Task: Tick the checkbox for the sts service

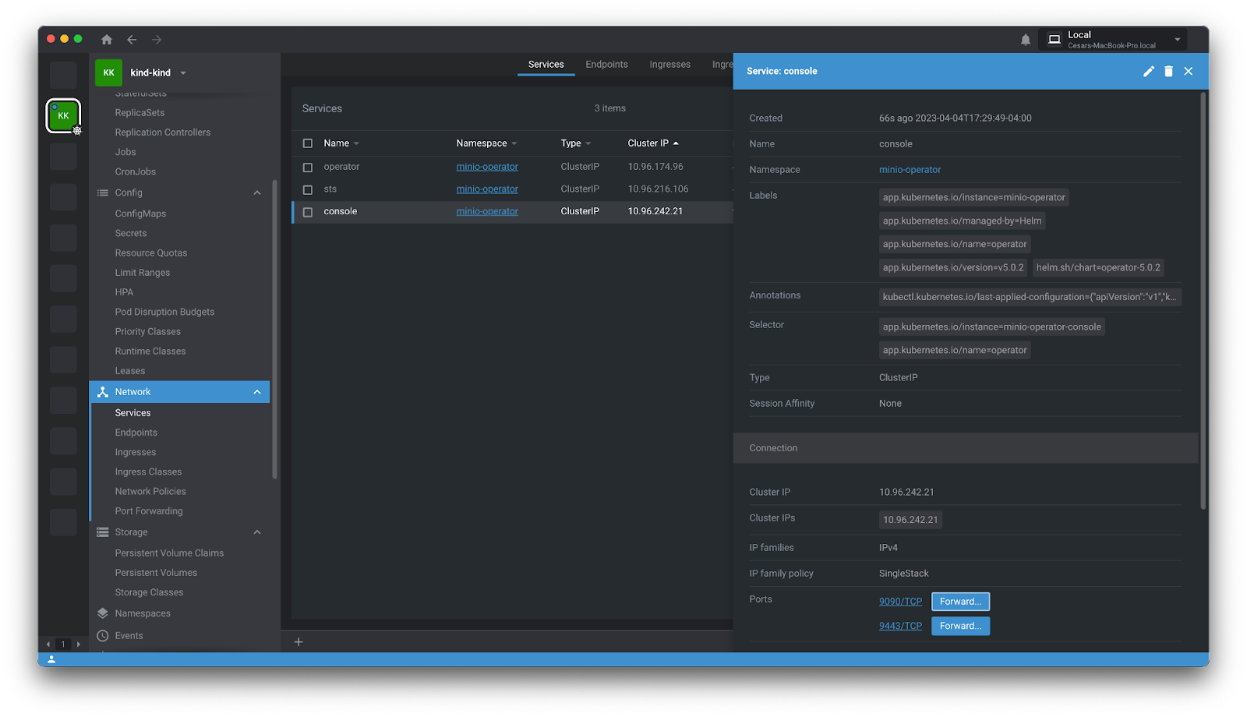Action: click(x=308, y=189)
